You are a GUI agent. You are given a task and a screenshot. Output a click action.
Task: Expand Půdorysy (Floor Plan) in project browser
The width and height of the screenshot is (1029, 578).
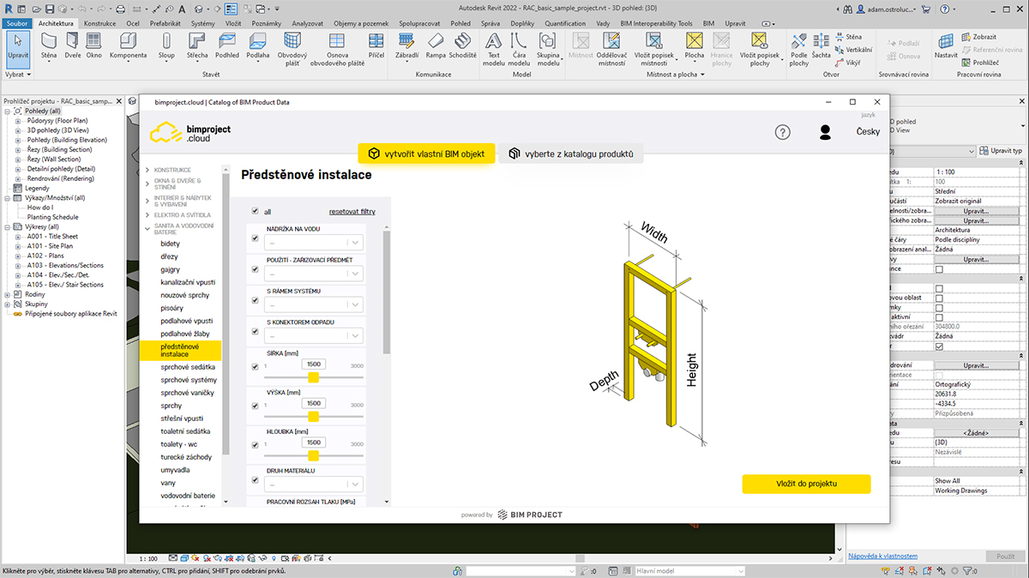[18, 121]
